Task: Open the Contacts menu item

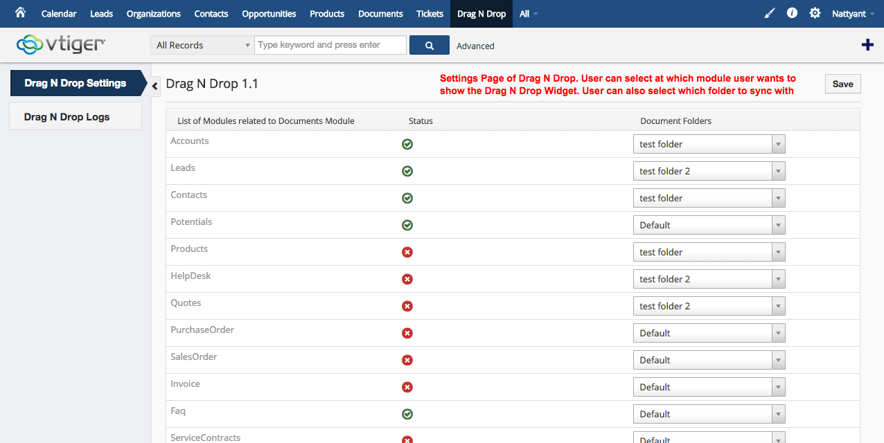Action: [211, 13]
